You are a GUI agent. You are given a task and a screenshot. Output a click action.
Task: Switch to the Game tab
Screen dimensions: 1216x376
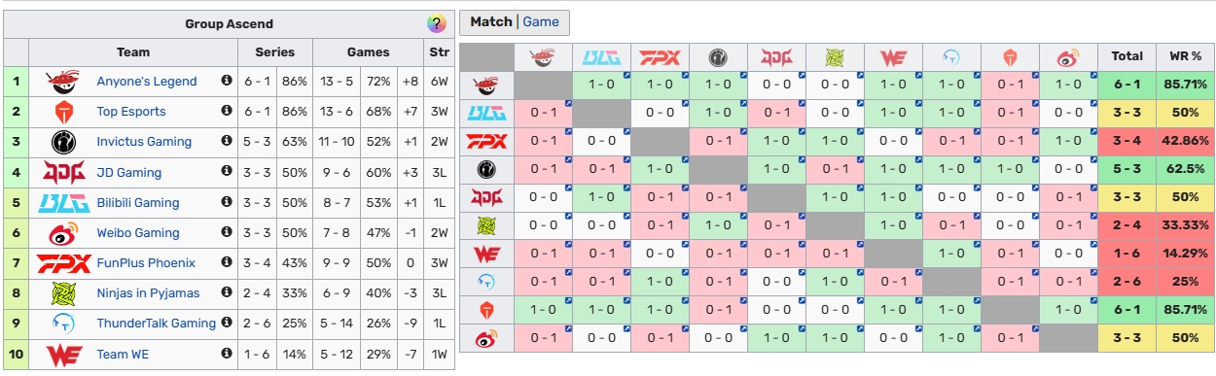coord(541,21)
